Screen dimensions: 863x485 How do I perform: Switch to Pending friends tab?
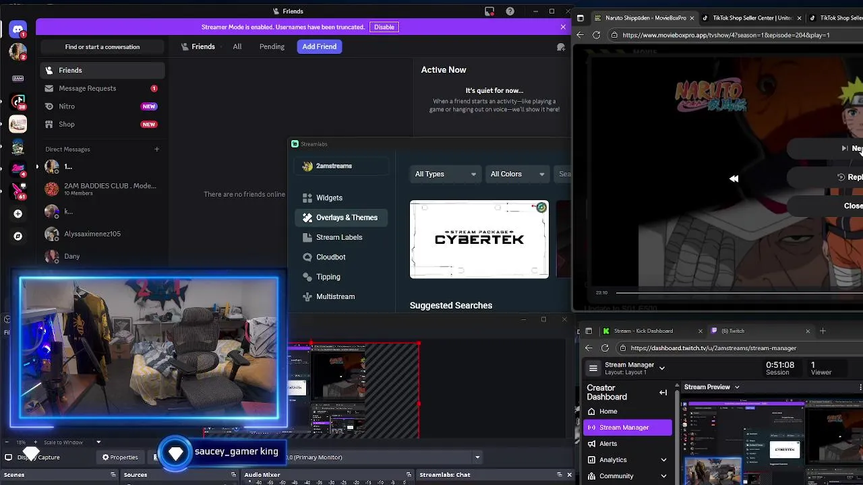pos(272,46)
